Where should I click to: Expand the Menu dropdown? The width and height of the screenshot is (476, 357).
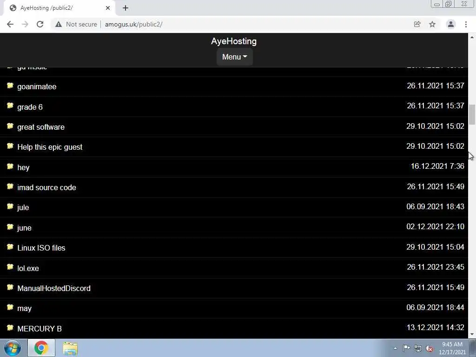click(235, 57)
